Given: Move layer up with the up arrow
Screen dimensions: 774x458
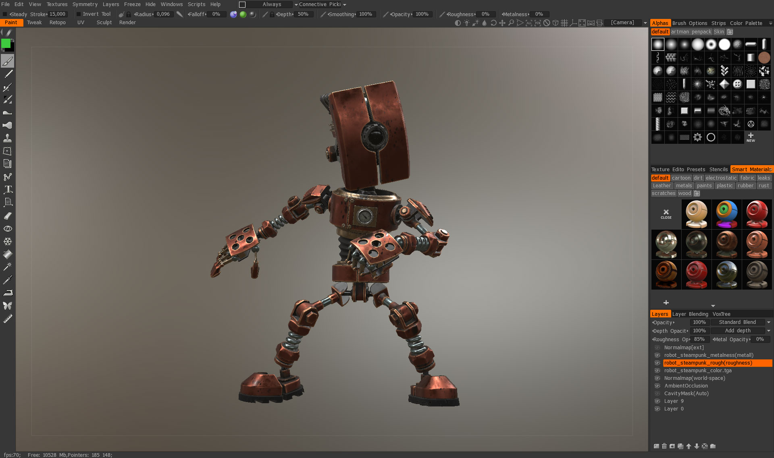Looking at the screenshot, I should [x=689, y=446].
